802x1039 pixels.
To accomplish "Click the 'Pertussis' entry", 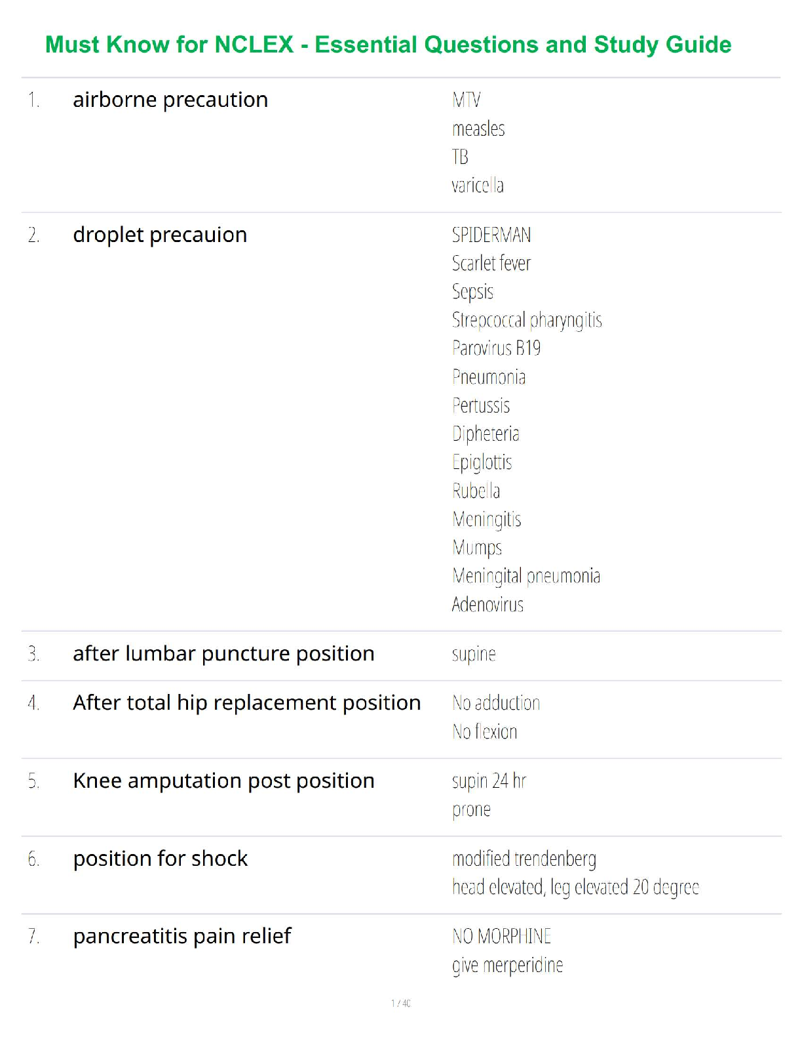I will click(x=481, y=406).
